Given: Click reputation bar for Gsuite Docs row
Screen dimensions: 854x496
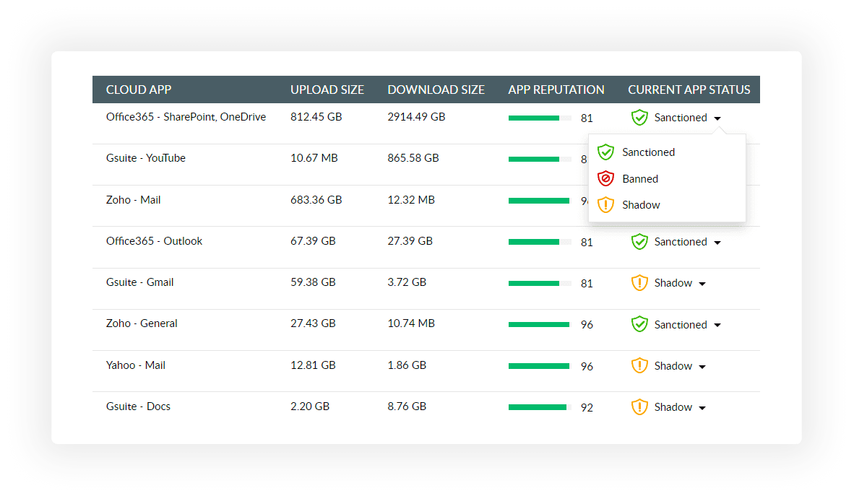Looking at the screenshot, I should (540, 407).
